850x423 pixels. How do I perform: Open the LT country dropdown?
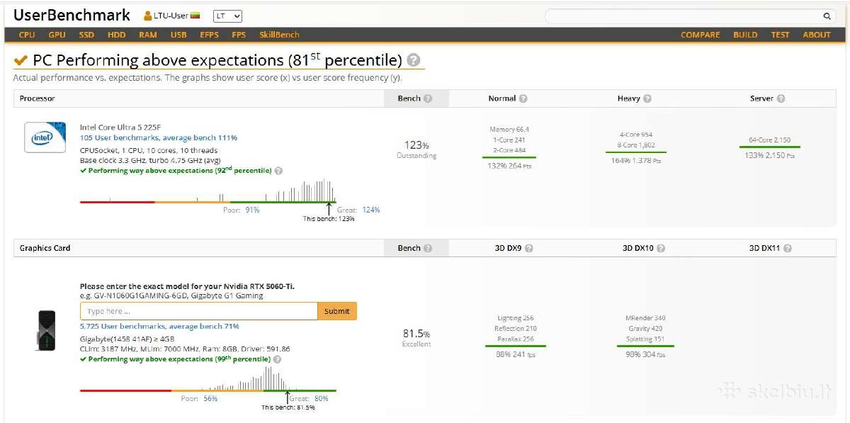point(227,16)
